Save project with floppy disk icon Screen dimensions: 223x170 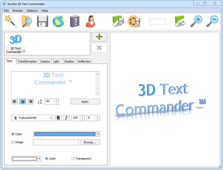coord(43,21)
